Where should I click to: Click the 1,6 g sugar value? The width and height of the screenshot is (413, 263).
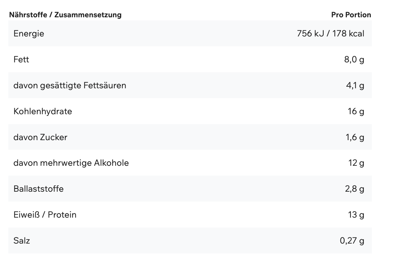[355, 137]
